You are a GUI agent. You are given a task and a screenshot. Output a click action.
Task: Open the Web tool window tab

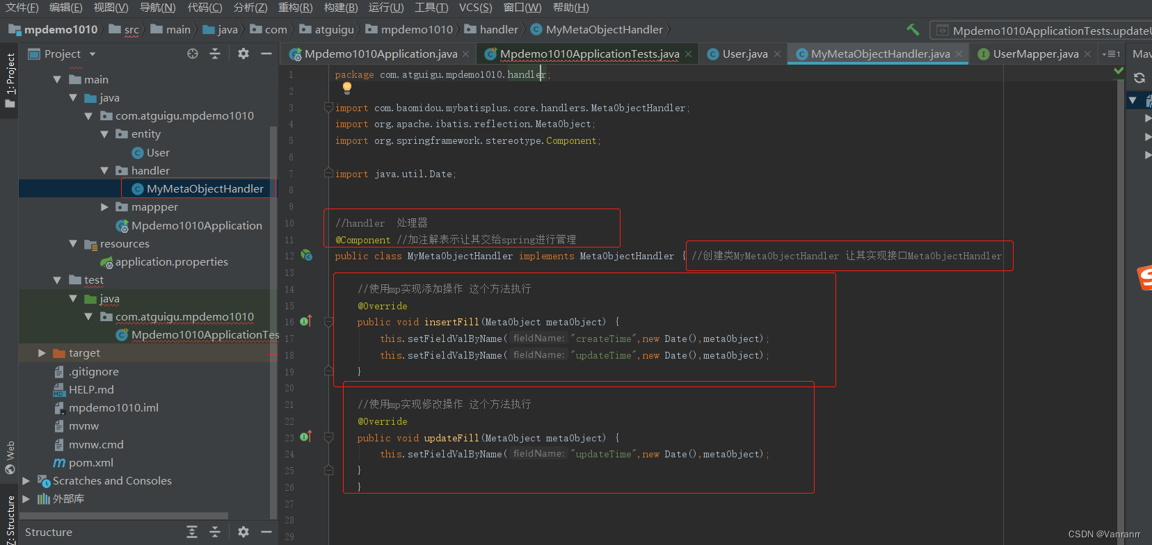coord(10,457)
